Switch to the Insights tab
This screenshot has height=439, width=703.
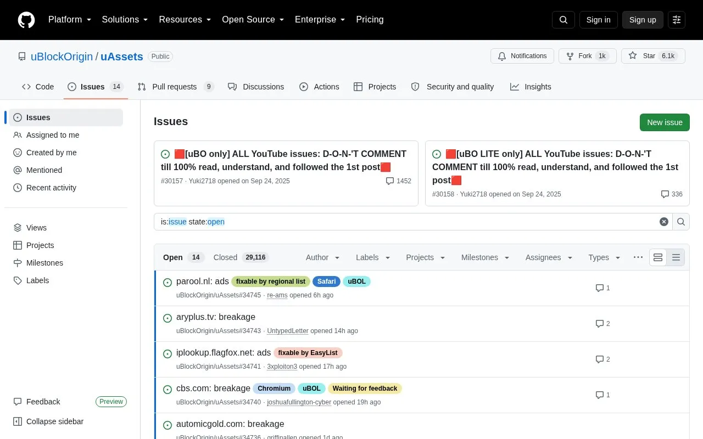pyautogui.click(x=531, y=87)
